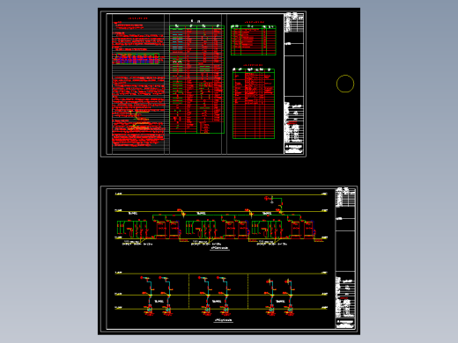This screenshot has height=343, width=458.
Task: Select the cyan riser diagram at lower sheet bottom
Action: coord(221,295)
